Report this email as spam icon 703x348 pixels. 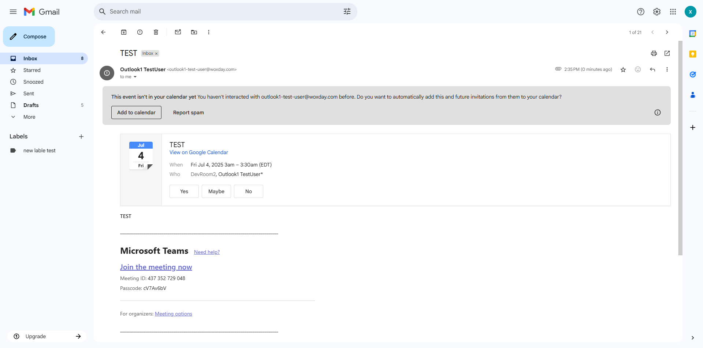pos(140,32)
